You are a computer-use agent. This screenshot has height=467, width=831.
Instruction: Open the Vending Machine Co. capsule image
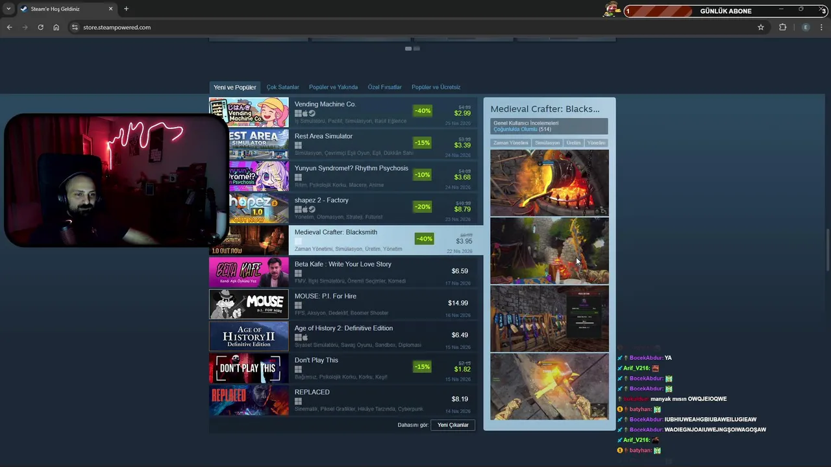pos(249,112)
